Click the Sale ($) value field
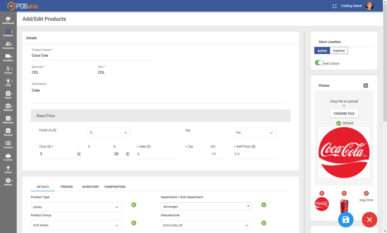 click(157, 154)
